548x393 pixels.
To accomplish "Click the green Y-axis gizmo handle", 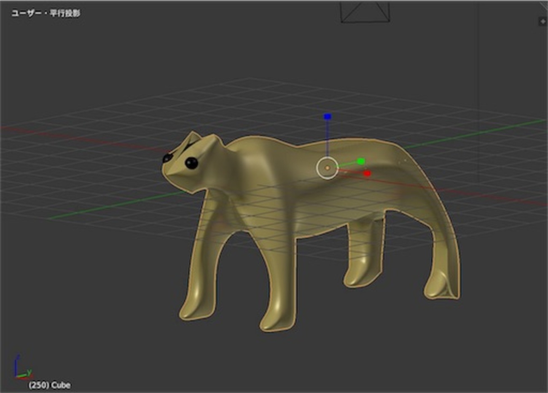I will [360, 161].
